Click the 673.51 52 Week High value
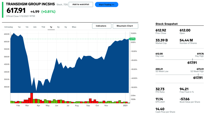206x115 pixels. point(200,69)
